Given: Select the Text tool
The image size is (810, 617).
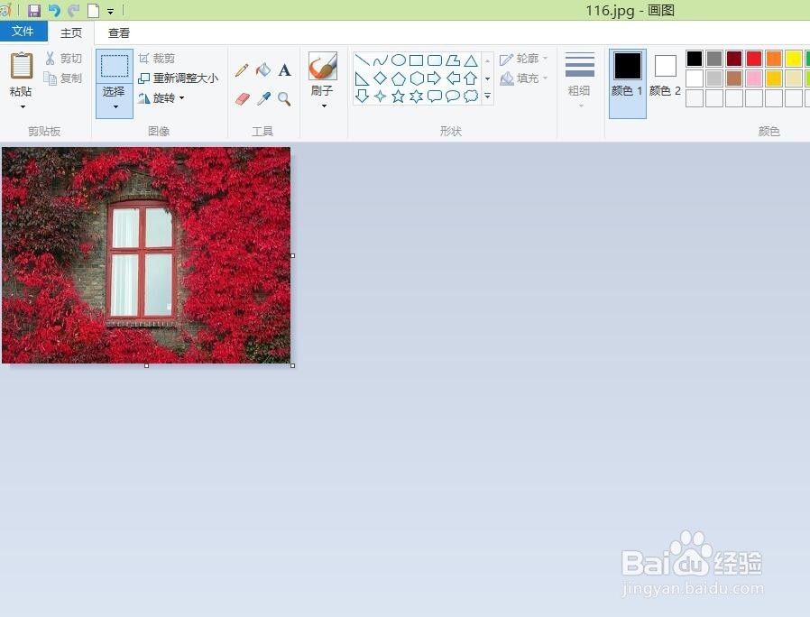Looking at the screenshot, I should click(284, 69).
